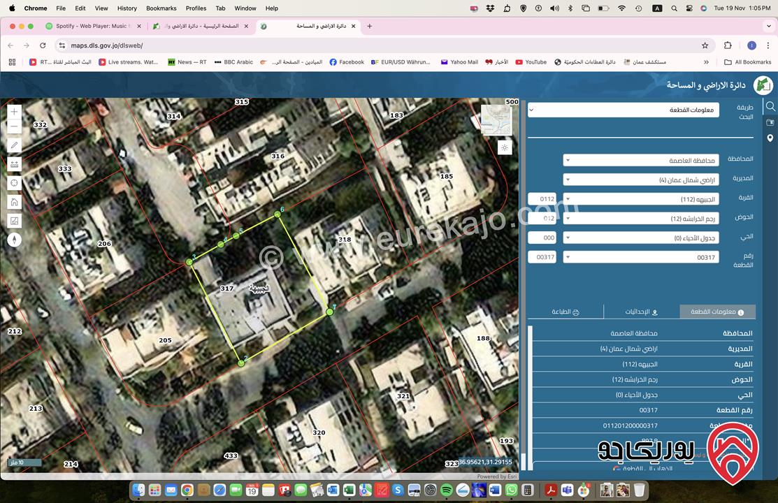Reset map orientation with compass icon
Image resolution: width=778 pixels, height=503 pixels.
pyautogui.click(x=15, y=240)
